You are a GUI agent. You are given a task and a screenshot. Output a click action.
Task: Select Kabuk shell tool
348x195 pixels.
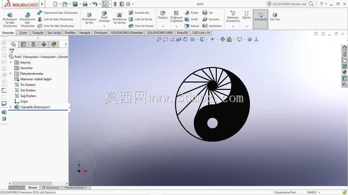(192, 26)
